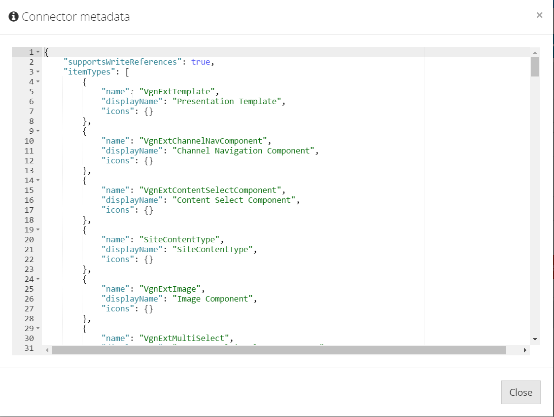
Task: Collapse the itemTypes fold arrow on line 3
Action: [x=38, y=72]
